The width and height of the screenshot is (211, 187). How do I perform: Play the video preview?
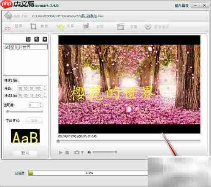coord(60,152)
